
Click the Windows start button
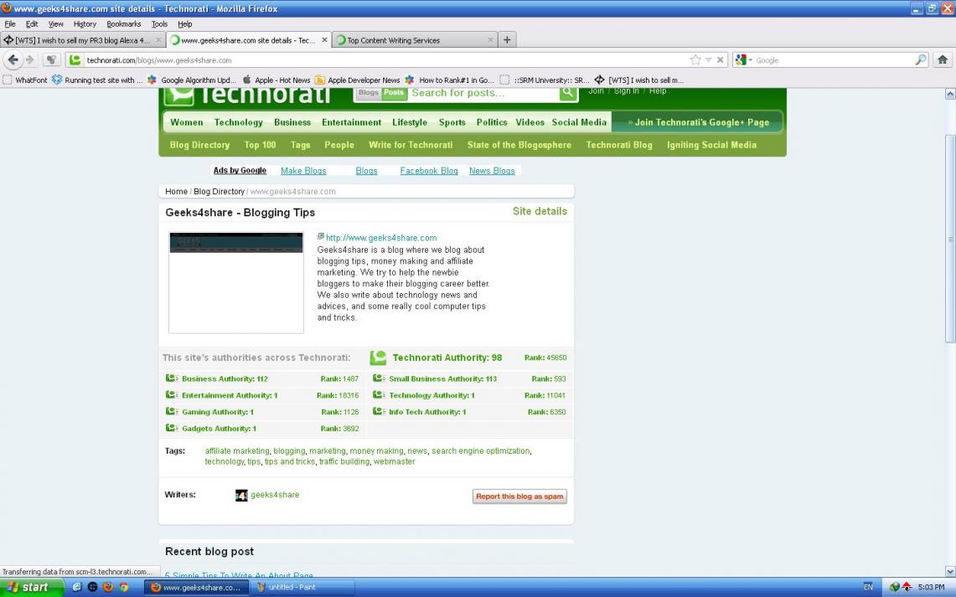[x=32, y=587]
